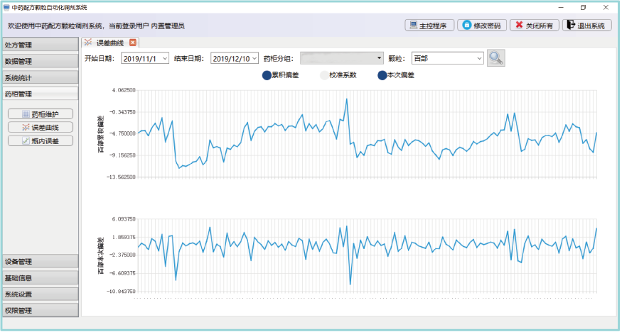Open the 结束日期 date dropdown

254,59
